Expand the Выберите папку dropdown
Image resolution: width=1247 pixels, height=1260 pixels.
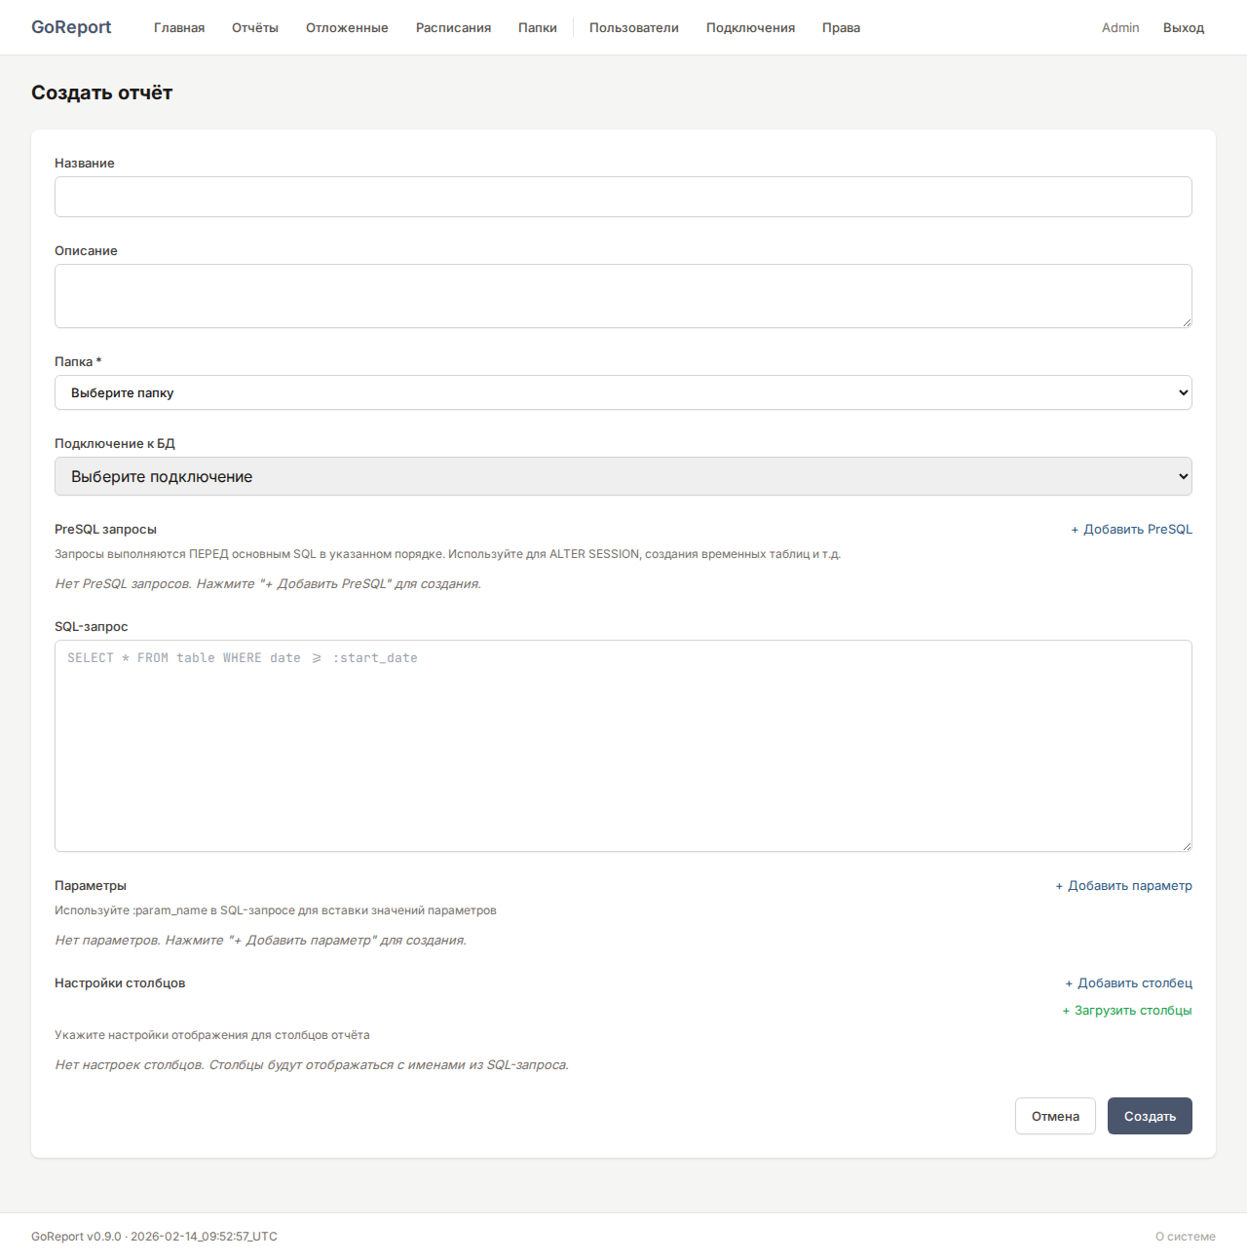tap(623, 392)
